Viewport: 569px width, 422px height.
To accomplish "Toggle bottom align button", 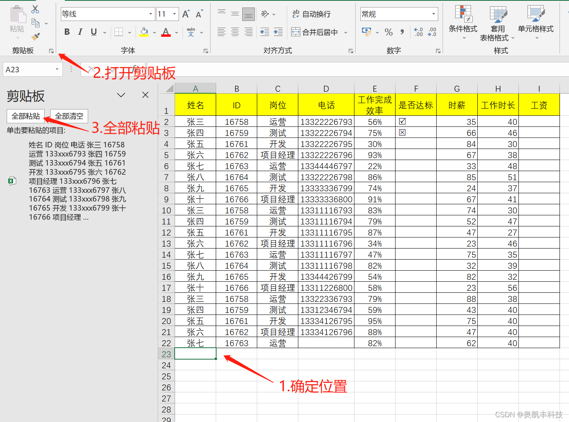I will click(x=249, y=14).
